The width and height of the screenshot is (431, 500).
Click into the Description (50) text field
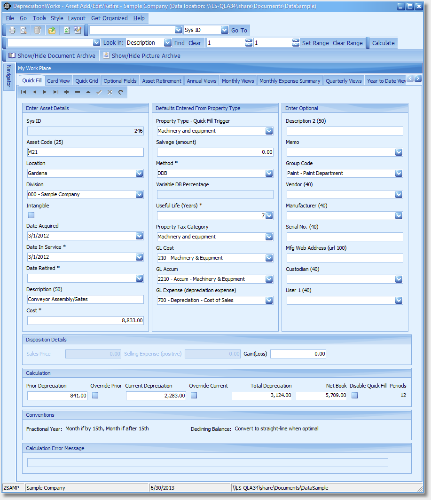point(85,300)
